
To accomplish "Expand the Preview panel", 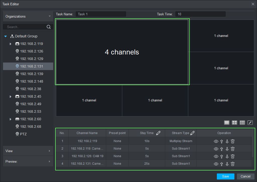I will coord(28,161).
